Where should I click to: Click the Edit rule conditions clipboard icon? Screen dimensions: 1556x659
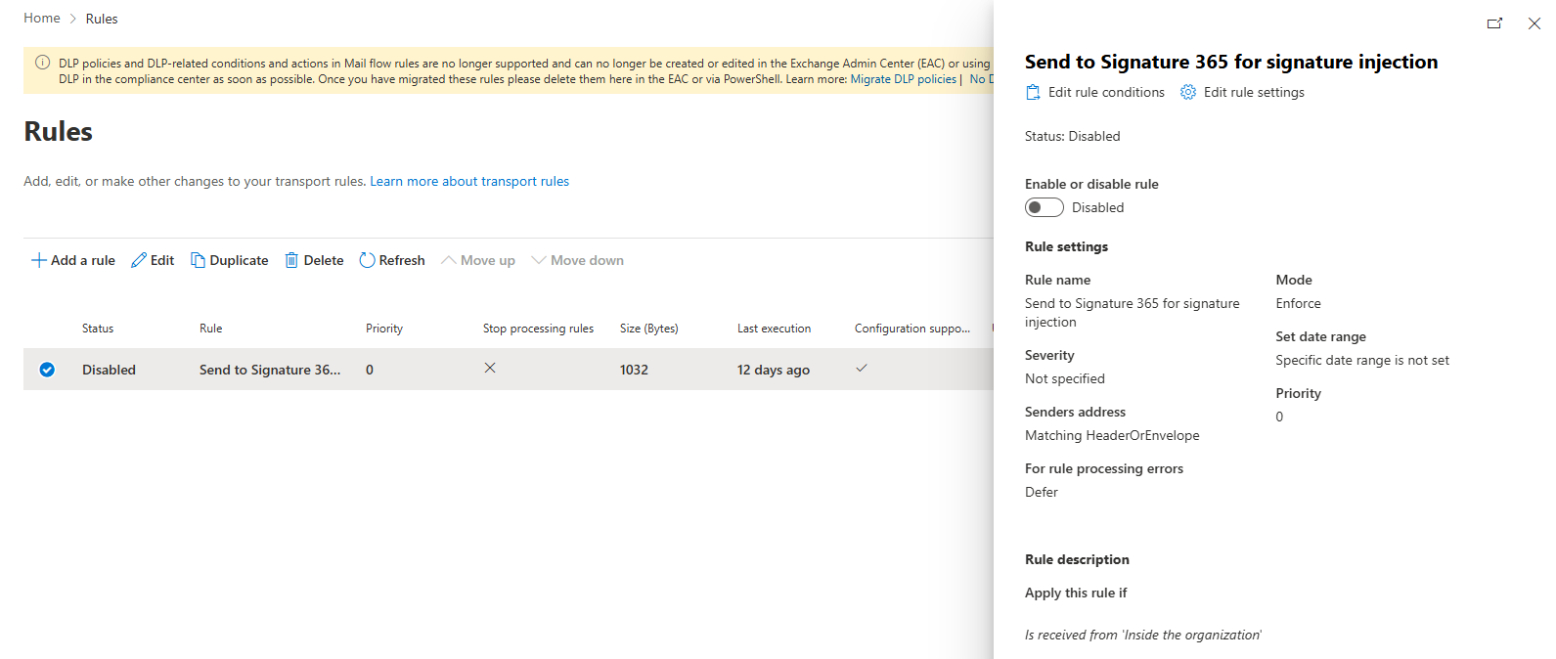(x=1033, y=92)
